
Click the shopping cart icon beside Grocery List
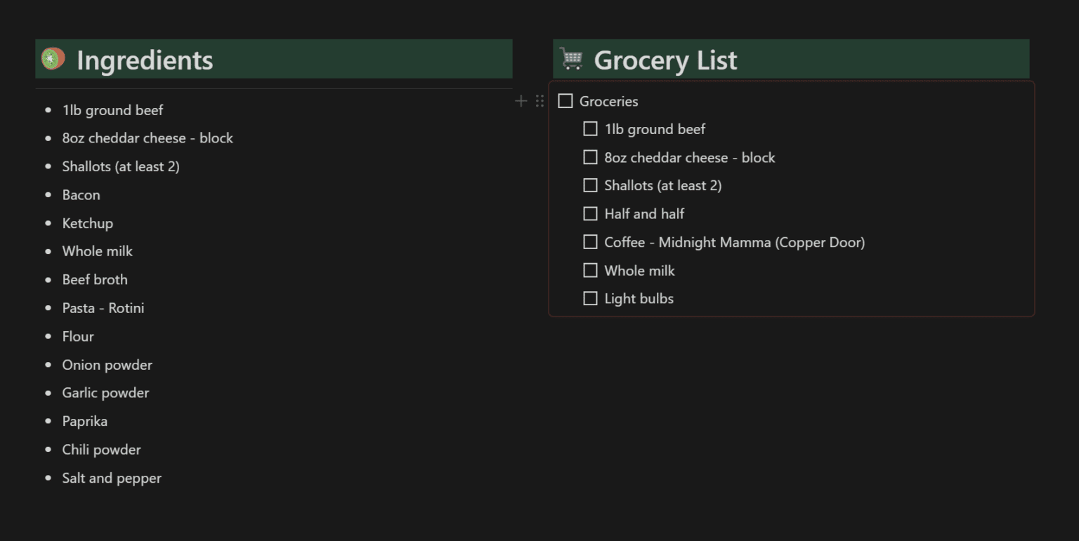(x=571, y=60)
